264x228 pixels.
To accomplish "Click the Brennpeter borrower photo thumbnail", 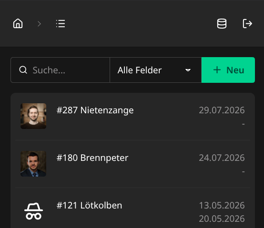I will [x=33, y=164].
